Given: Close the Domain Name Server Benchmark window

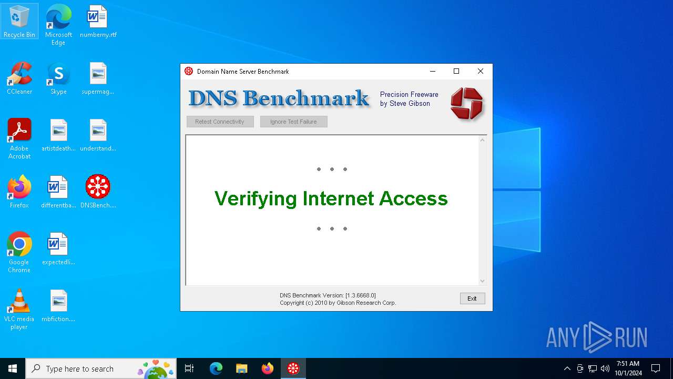Looking at the screenshot, I should point(480,71).
